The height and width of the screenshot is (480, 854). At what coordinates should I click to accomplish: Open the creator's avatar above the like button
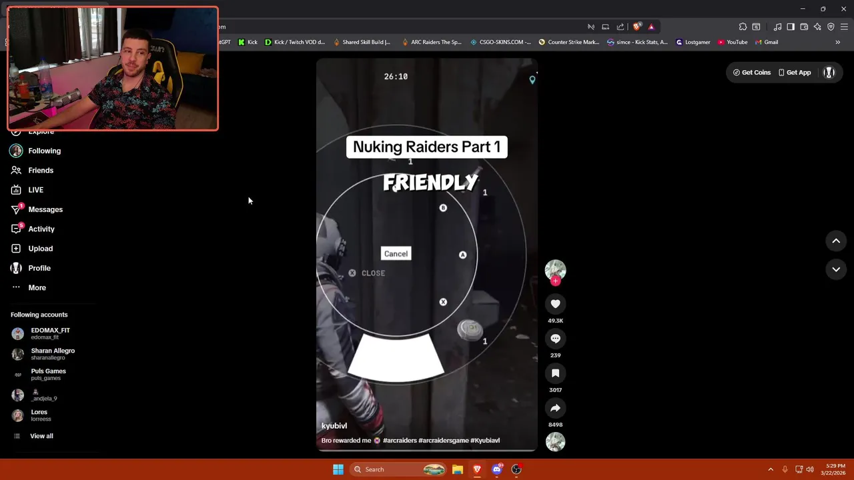click(x=555, y=269)
